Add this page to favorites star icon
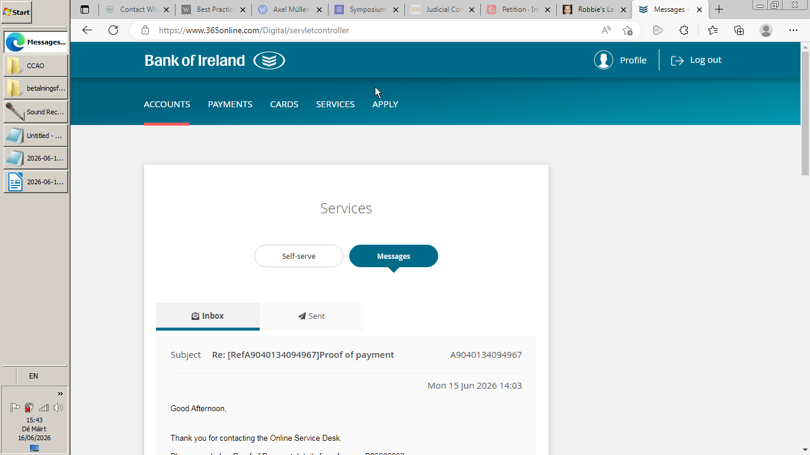The height and width of the screenshot is (455, 810). pyautogui.click(x=627, y=30)
